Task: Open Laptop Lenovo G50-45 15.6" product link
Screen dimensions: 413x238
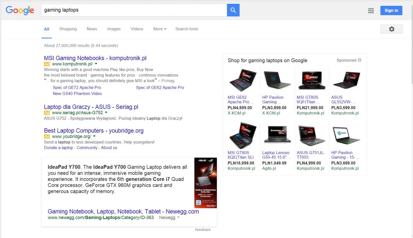Action: (x=277, y=155)
